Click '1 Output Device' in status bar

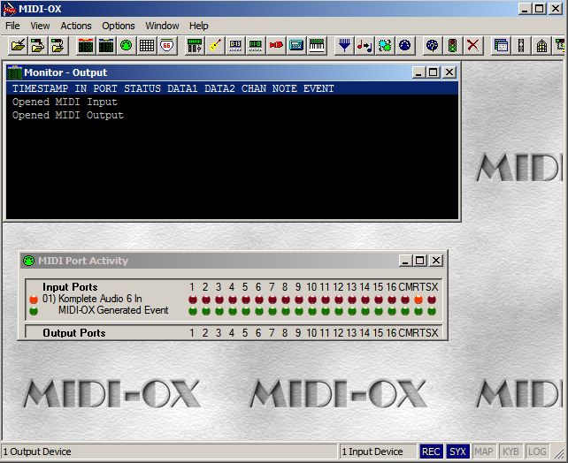37,452
